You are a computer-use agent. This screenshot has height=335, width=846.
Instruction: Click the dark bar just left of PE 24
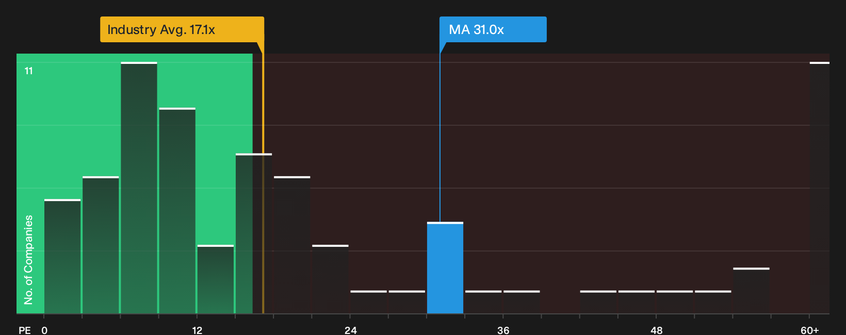331,279
